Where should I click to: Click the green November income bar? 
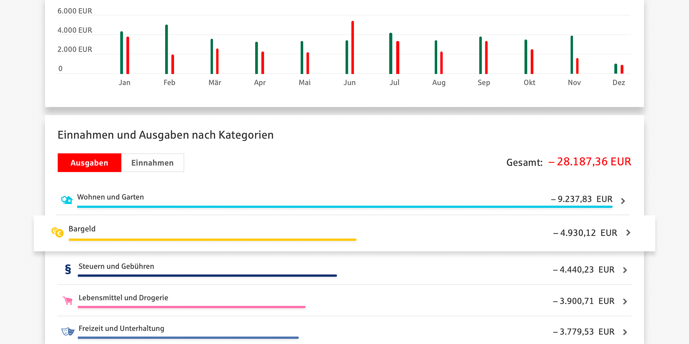572,55
